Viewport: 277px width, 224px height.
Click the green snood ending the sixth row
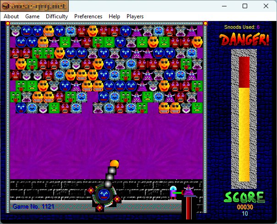197,86
